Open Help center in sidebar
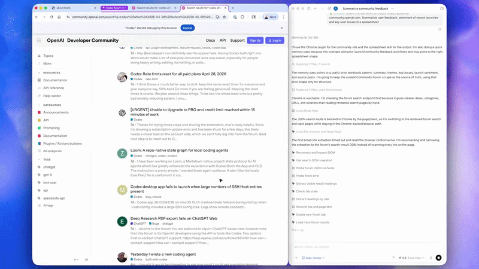 coord(52,96)
